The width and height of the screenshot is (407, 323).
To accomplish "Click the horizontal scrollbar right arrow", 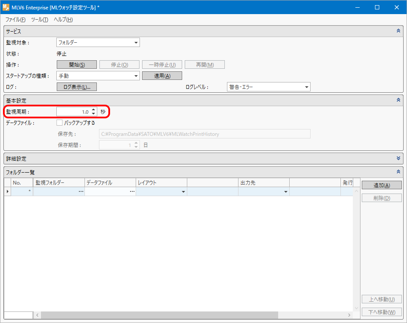I will tap(349, 315).
